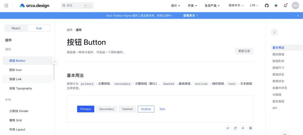Select 图标 Icon in the sidebar
Screen dimensions: 303x135
27,70
